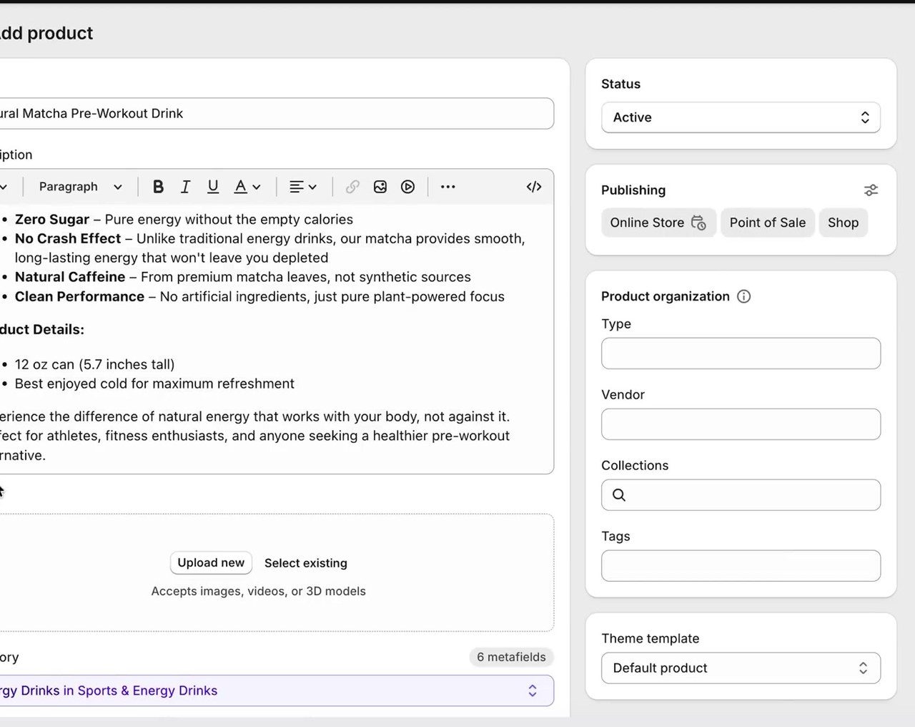Click the Upload new button
This screenshot has height=727, width=915.
pyautogui.click(x=211, y=563)
